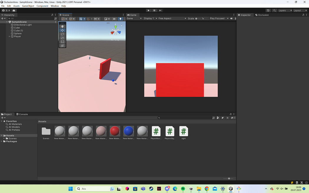Click the Game view audio mute icon
The height and width of the screenshot is (193, 309).
point(232,18)
